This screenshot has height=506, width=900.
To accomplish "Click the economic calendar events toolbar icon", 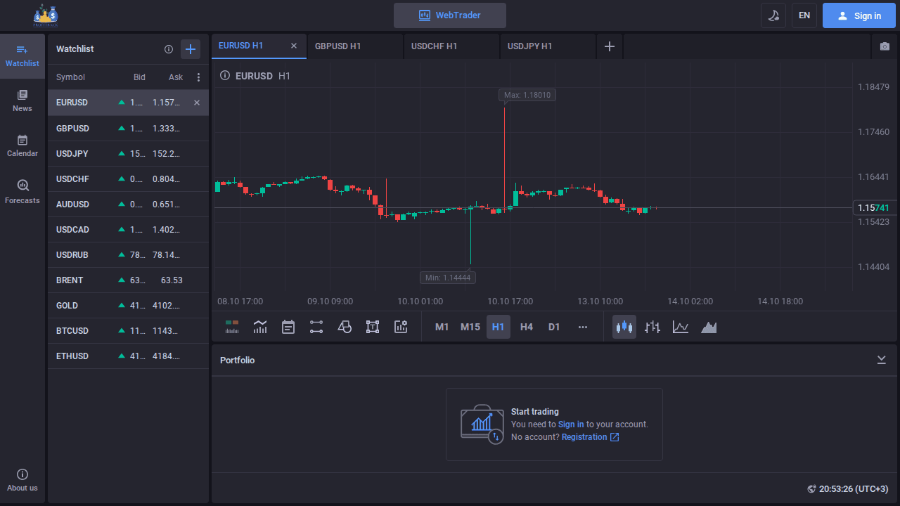I will coord(288,327).
